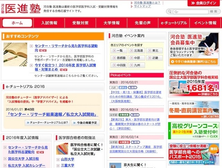
Task: Select the 大学情報 navigation tab
Action: coord(112,23)
